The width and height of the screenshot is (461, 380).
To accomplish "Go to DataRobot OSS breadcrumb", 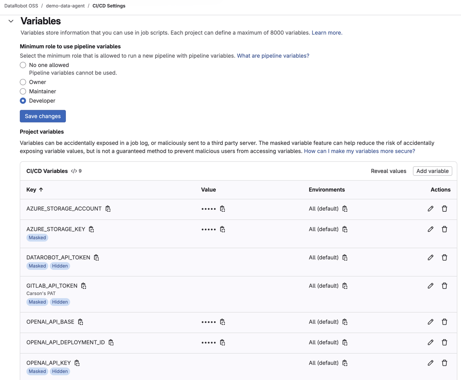I will point(21,6).
